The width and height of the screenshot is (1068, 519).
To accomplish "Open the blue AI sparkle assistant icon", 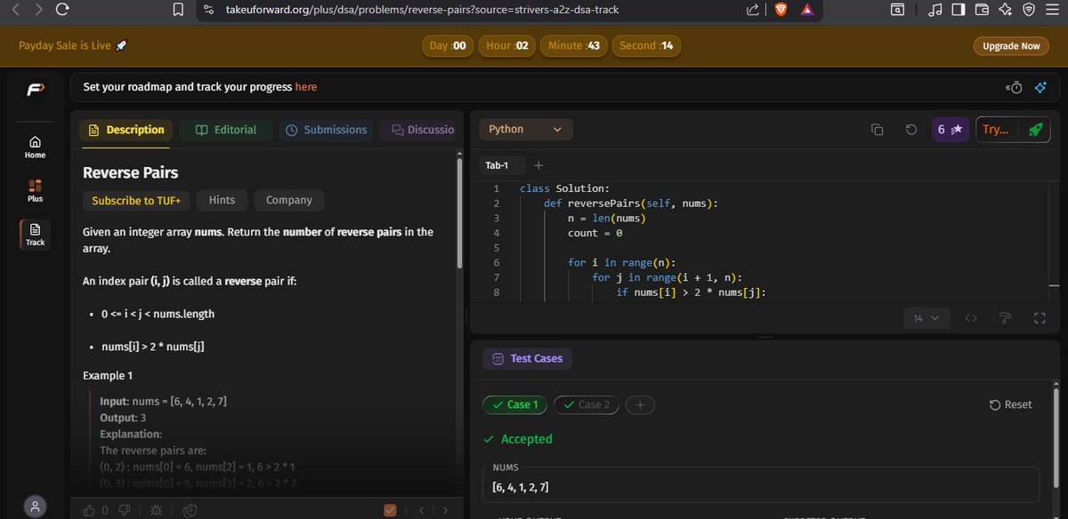I will [x=1040, y=87].
